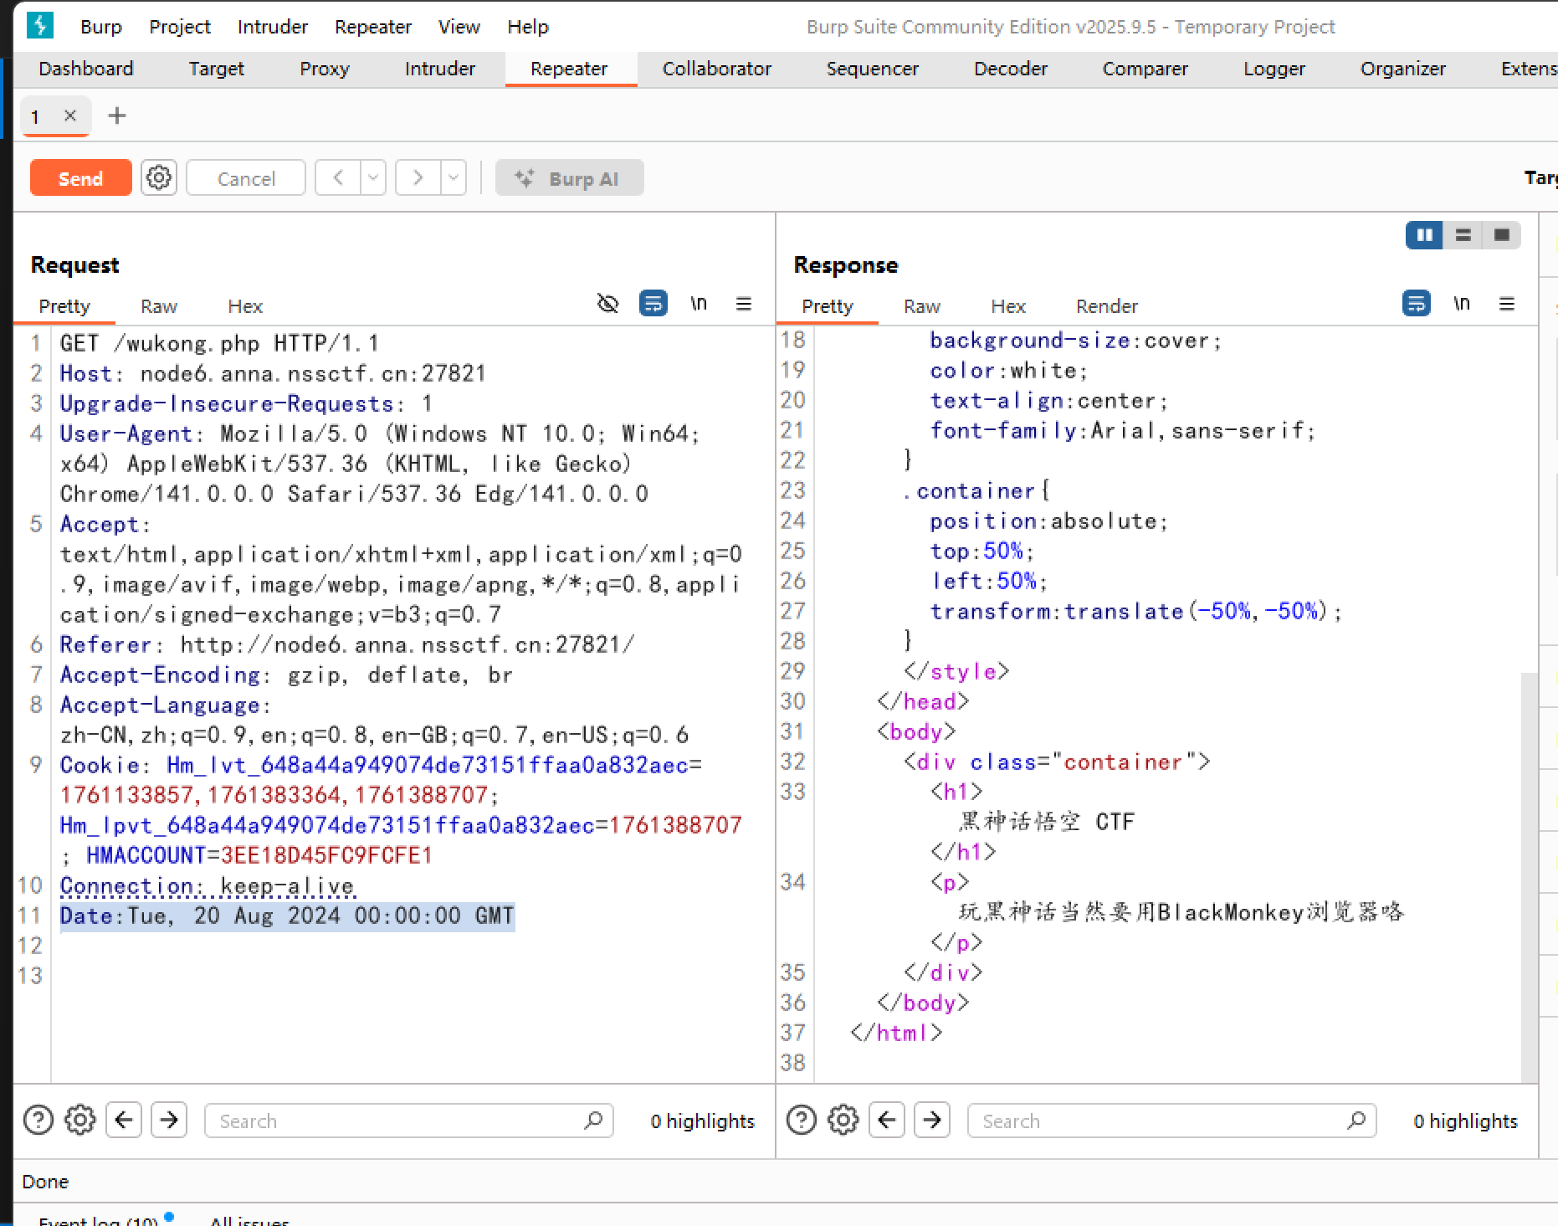Open the Intruder menu in menu bar
1558x1226 pixels.
click(x=272, y=27)
